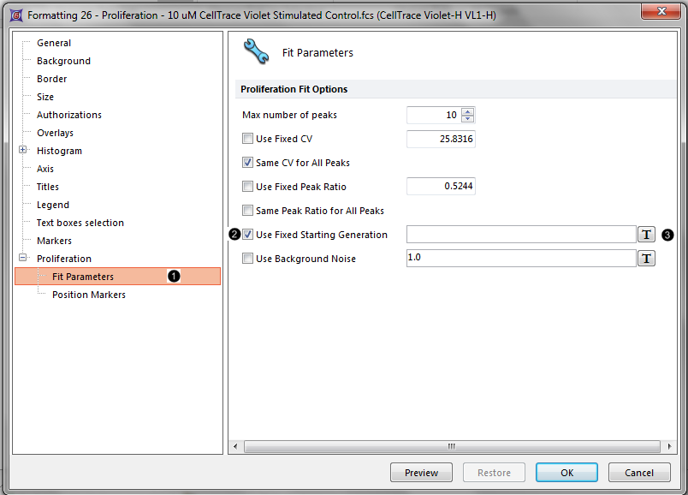
Task: Enable the Use Fixed CV checkbox
Action: click(248, 139)
